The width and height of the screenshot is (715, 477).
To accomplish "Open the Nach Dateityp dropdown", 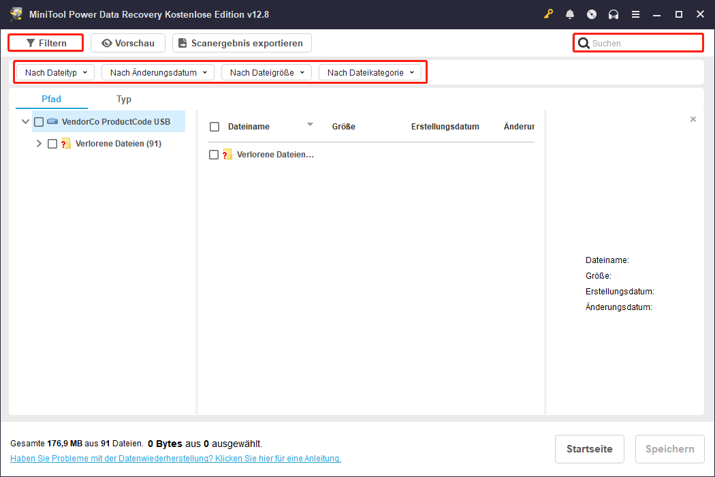I will (56, 72).
